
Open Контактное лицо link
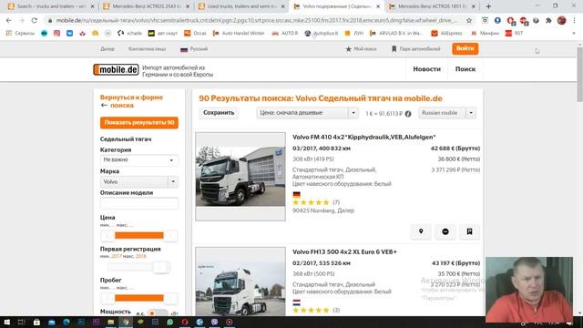click(148, 49)
